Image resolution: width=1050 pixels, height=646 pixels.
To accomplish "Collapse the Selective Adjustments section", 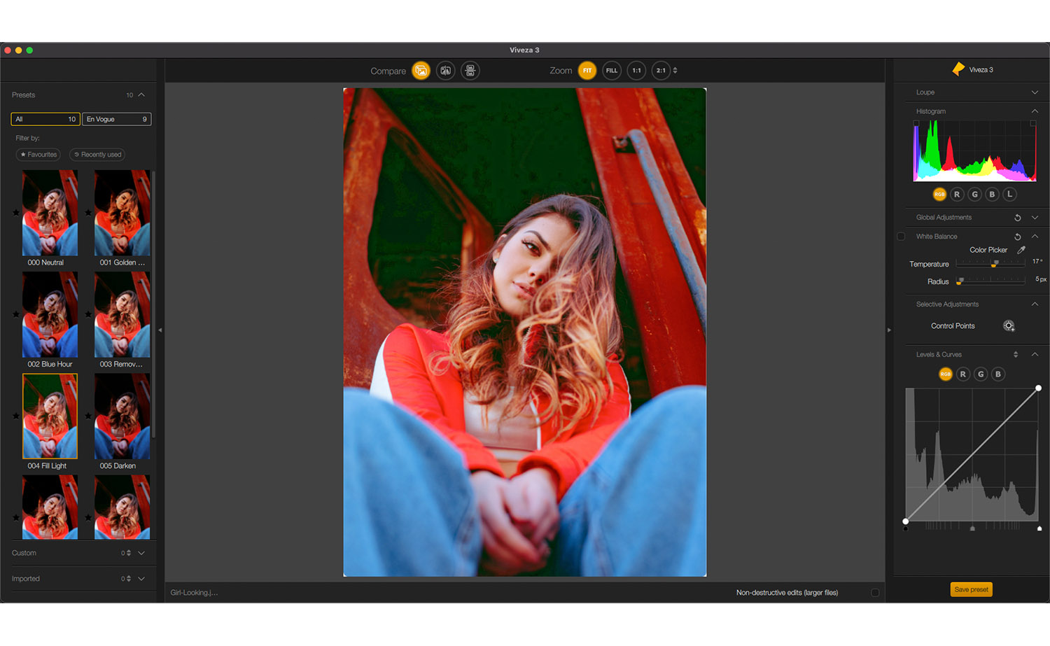I will [x=1035, y=304].
